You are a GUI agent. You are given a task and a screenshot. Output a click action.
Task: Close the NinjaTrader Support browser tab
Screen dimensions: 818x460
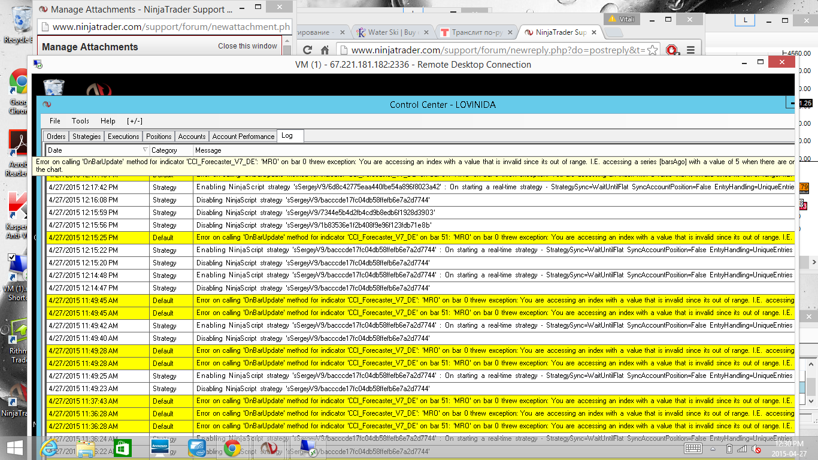click(x=594, y=32)
